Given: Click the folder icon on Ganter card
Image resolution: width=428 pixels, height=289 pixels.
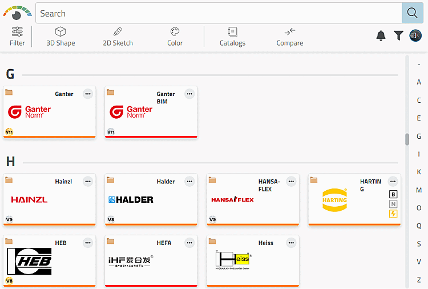Looking at the screenshot, I should click(x=9, y=93).
